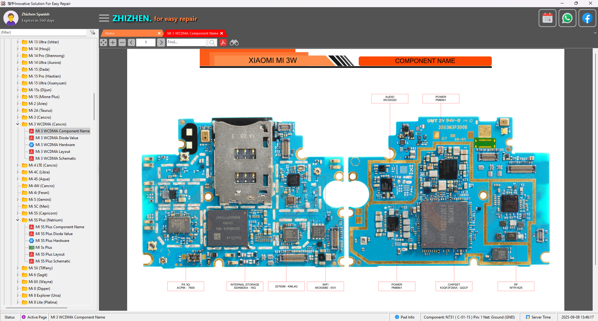598x321 pixels.
Task: Click the zoom out minus button
Action: (122, 43)
